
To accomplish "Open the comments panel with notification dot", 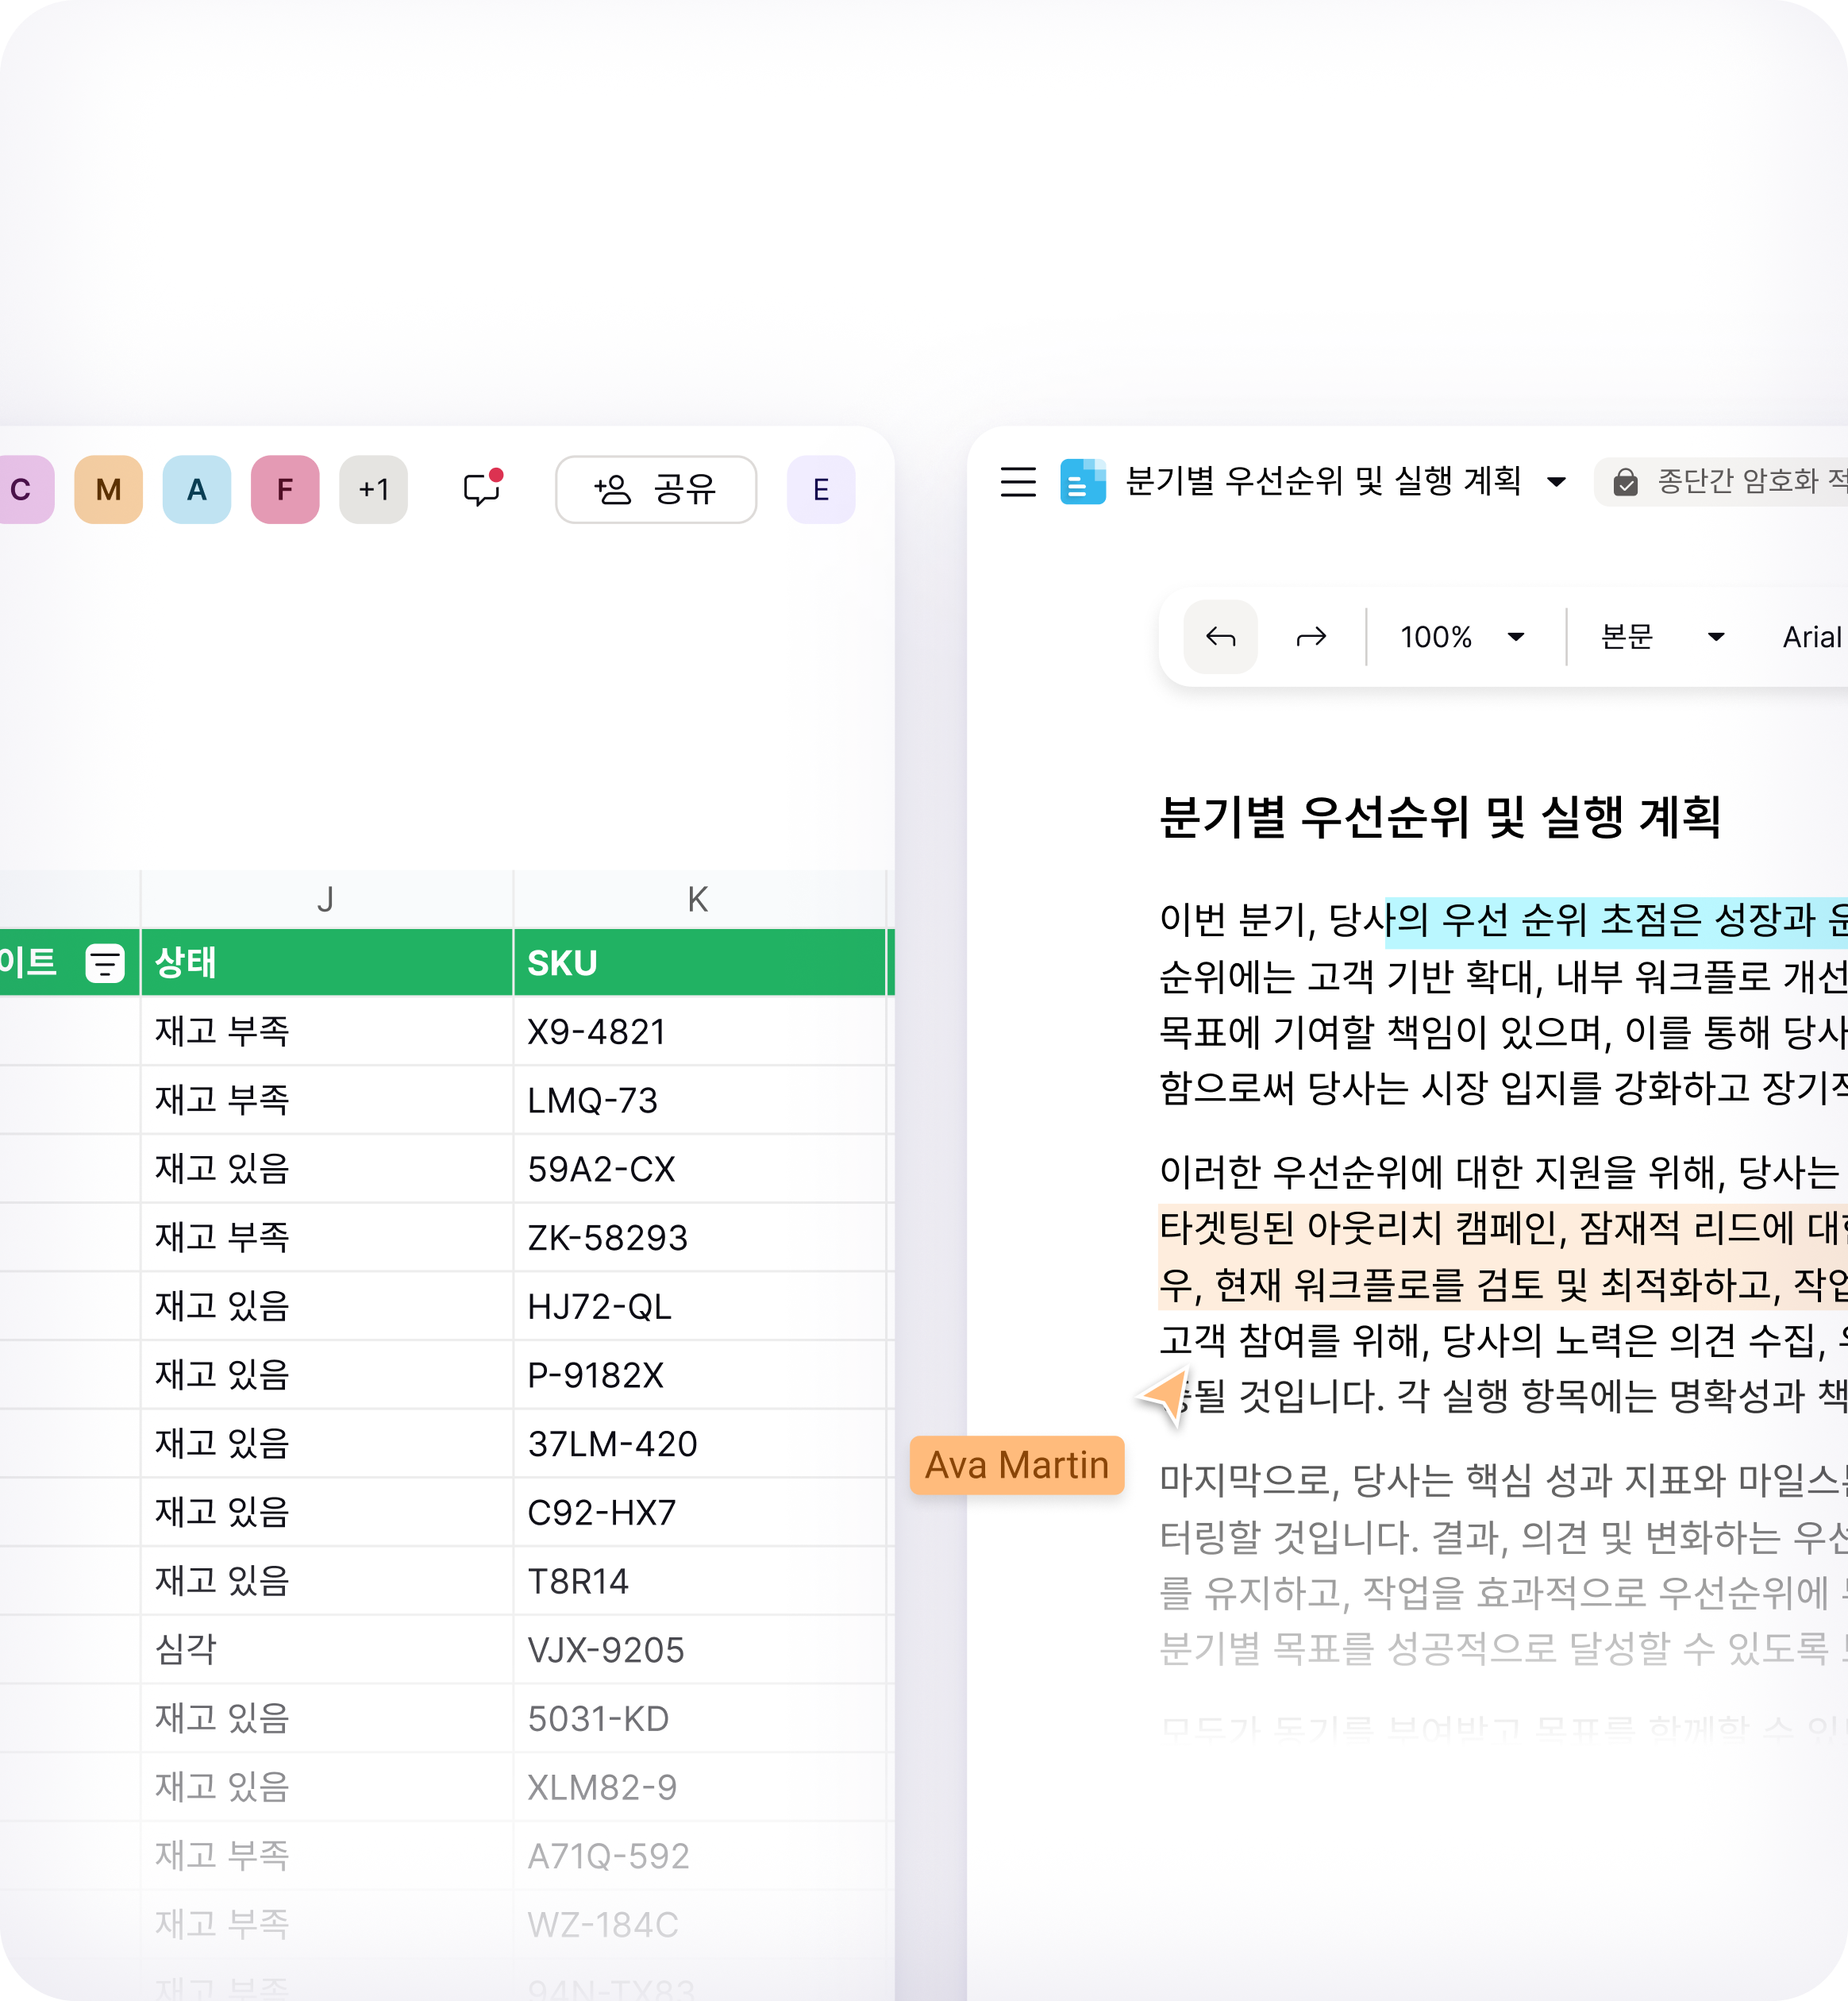I will pyautogui.click(x=482, y=488).
